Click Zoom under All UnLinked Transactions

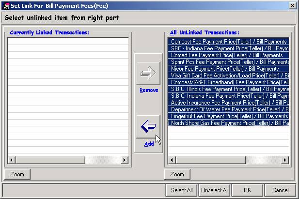click(x=177, y=174)
